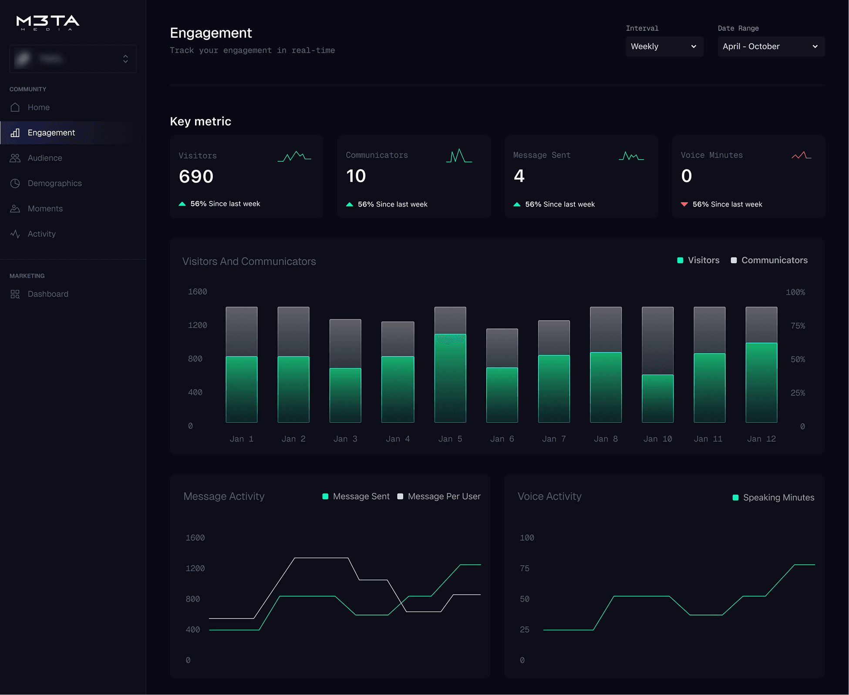Click the Home house icon in sidebar
The image size is (849, 695).
tap(15, 107)
